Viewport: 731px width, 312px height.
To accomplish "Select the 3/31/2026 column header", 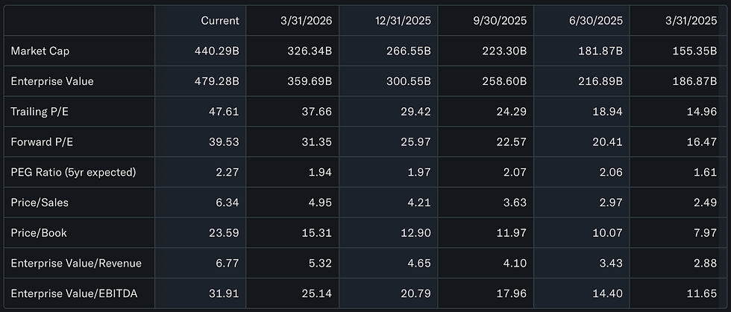I will [305, 21].
